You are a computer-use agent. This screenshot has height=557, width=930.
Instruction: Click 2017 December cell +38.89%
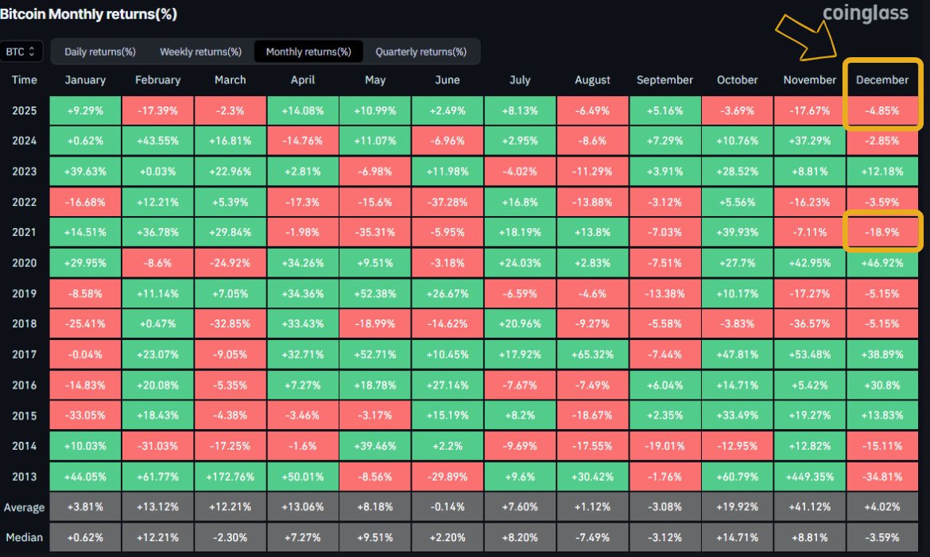(x=882, y=354)
